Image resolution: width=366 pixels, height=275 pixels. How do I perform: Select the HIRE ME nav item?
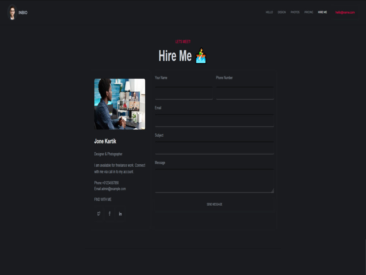(x=322, y=12)
